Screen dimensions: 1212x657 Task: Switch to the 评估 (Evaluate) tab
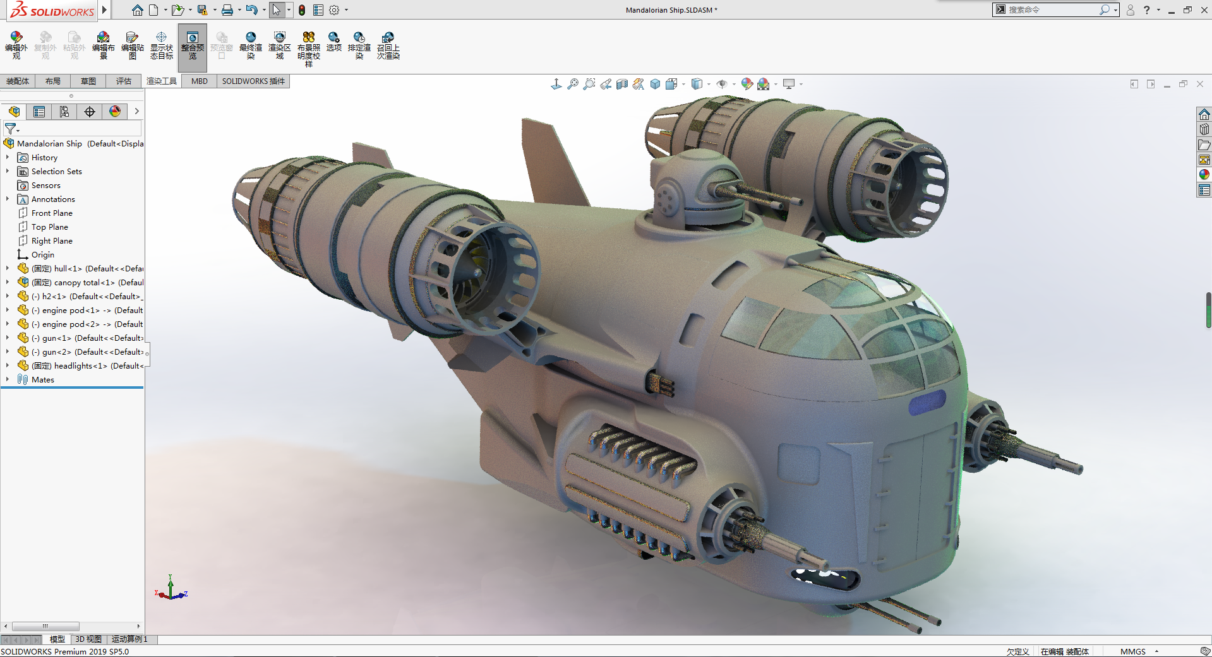pyautogui.click(x=124, y=81)
